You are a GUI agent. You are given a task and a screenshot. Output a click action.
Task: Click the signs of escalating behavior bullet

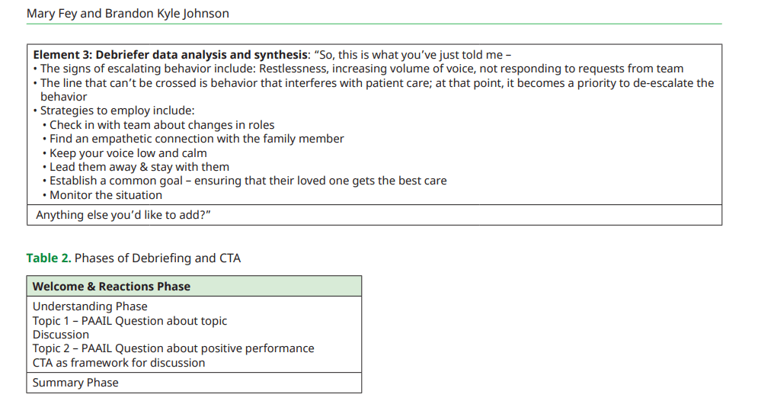tap(361, 69)
